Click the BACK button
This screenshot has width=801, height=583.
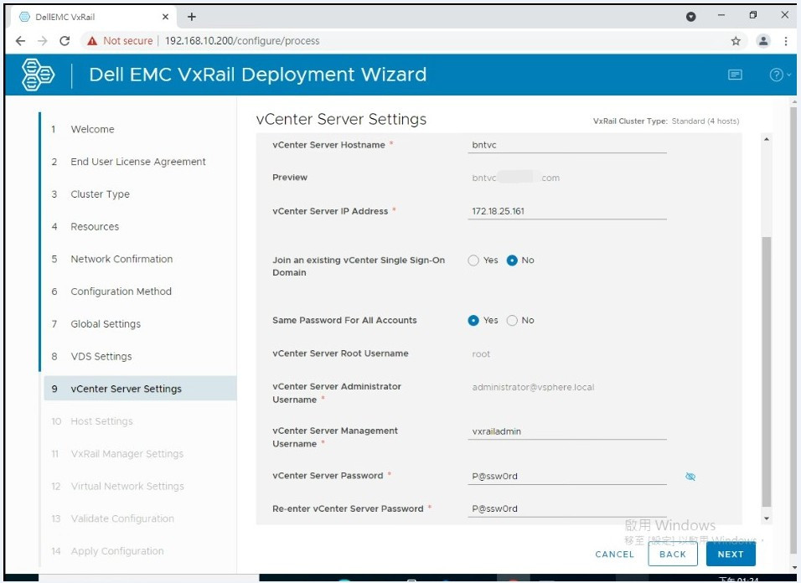point(673,554)
